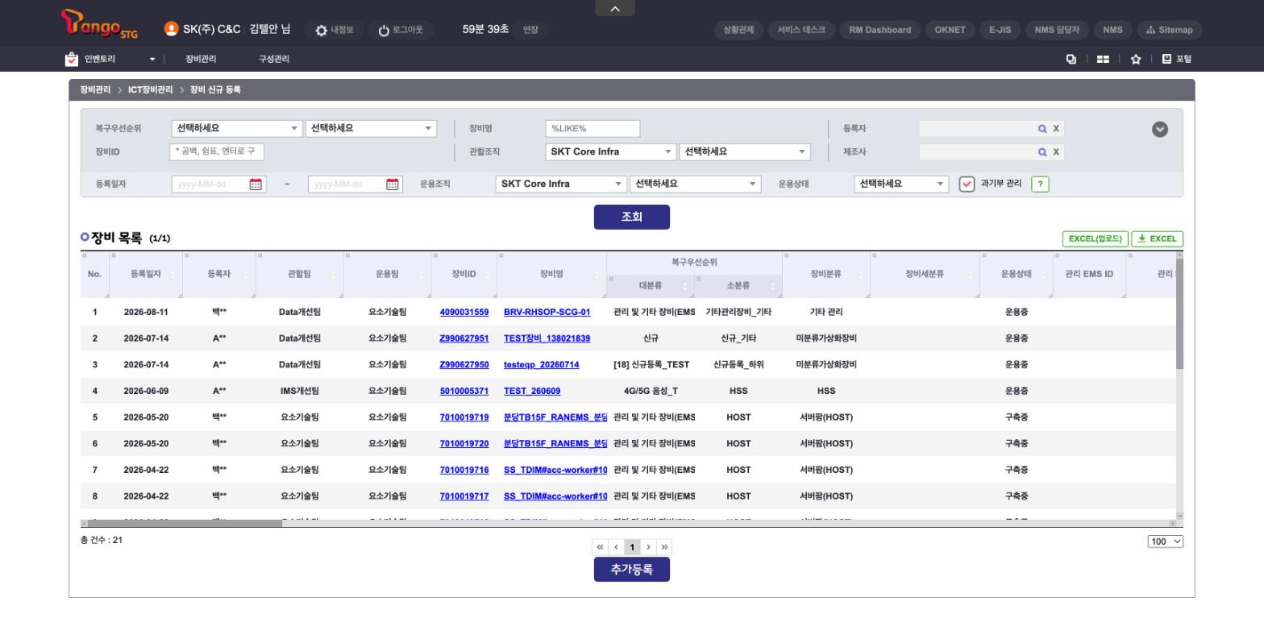Open device ID link 4090031559
The width and height of the screenshot is (1264, 622).
tap(464, 312)
